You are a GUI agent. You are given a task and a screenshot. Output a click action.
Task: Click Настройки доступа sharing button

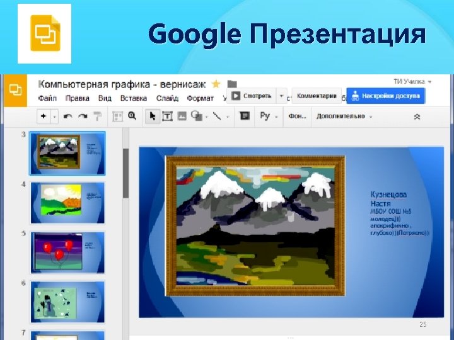(386, 96)
